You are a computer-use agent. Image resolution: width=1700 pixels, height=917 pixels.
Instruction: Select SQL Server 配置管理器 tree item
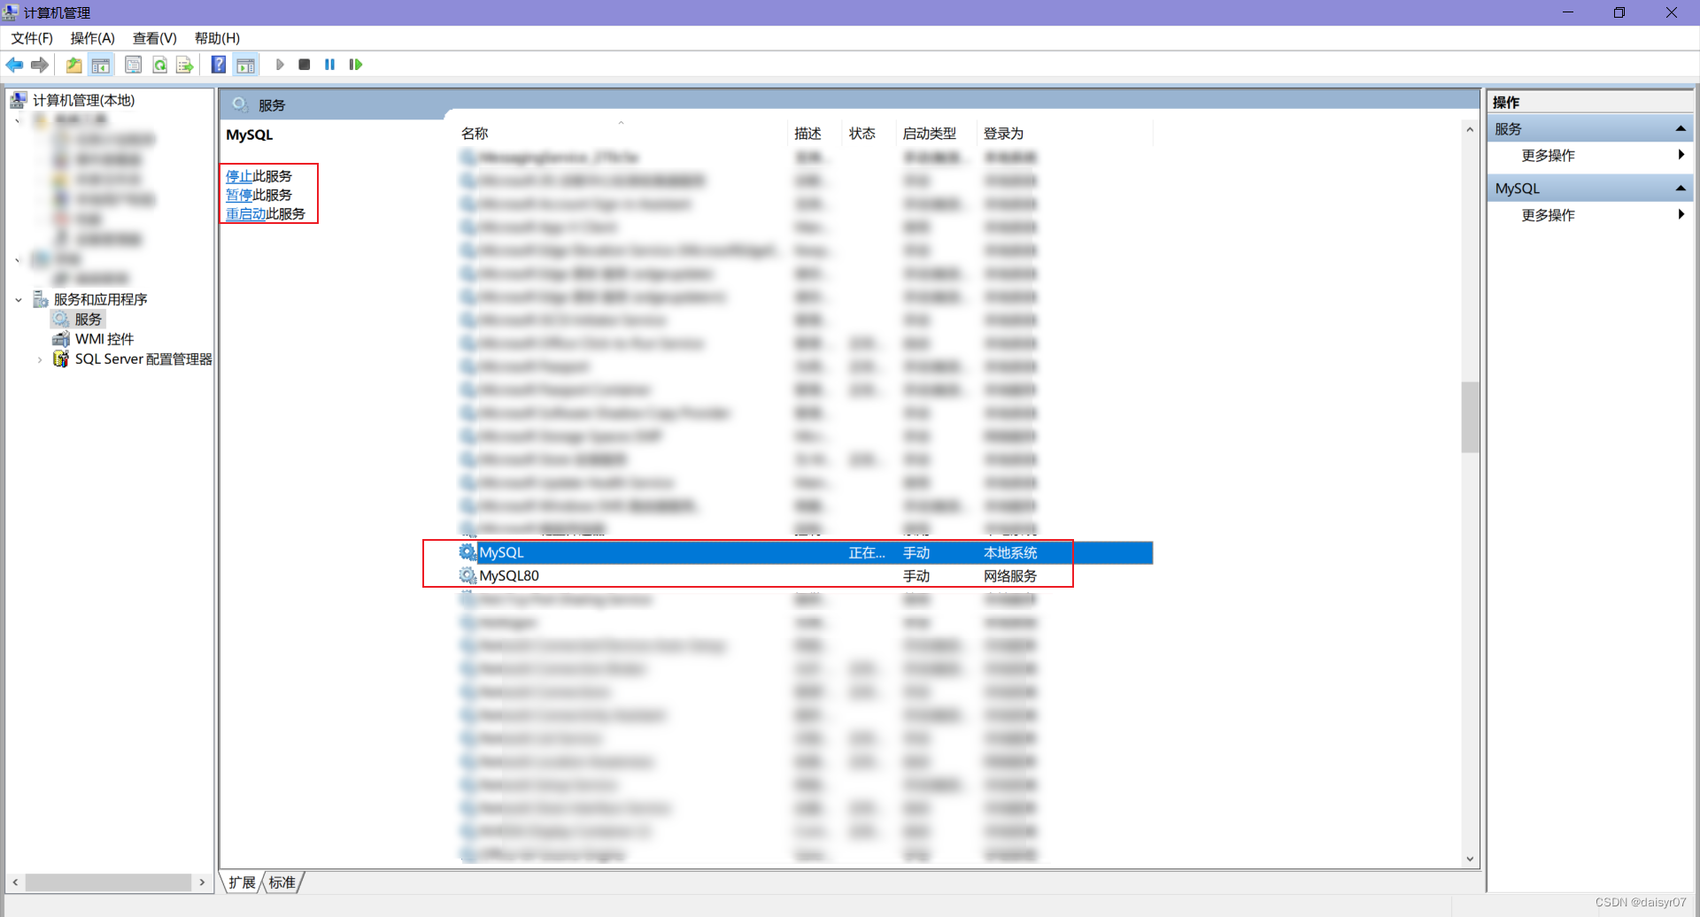pos(143,358)
